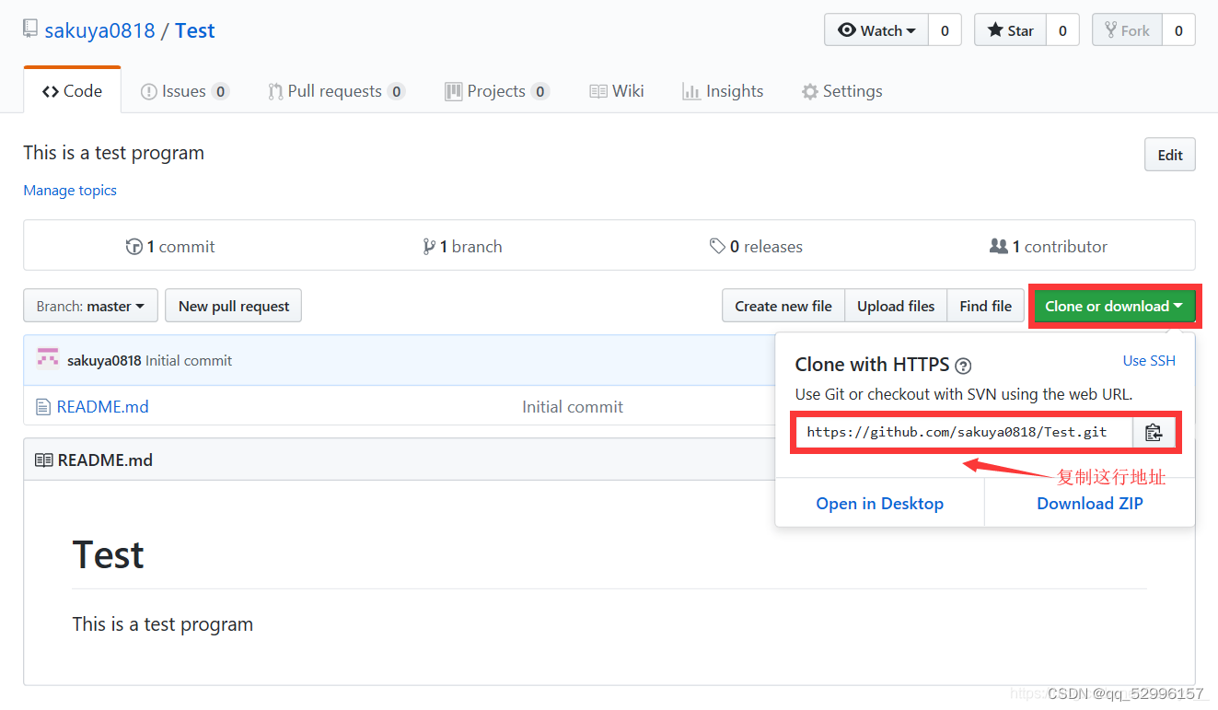The width and height of the screenshot is (1218, 710).
Task: Click the repository description 'This is a test program'
Action: (x=114, y=153)
